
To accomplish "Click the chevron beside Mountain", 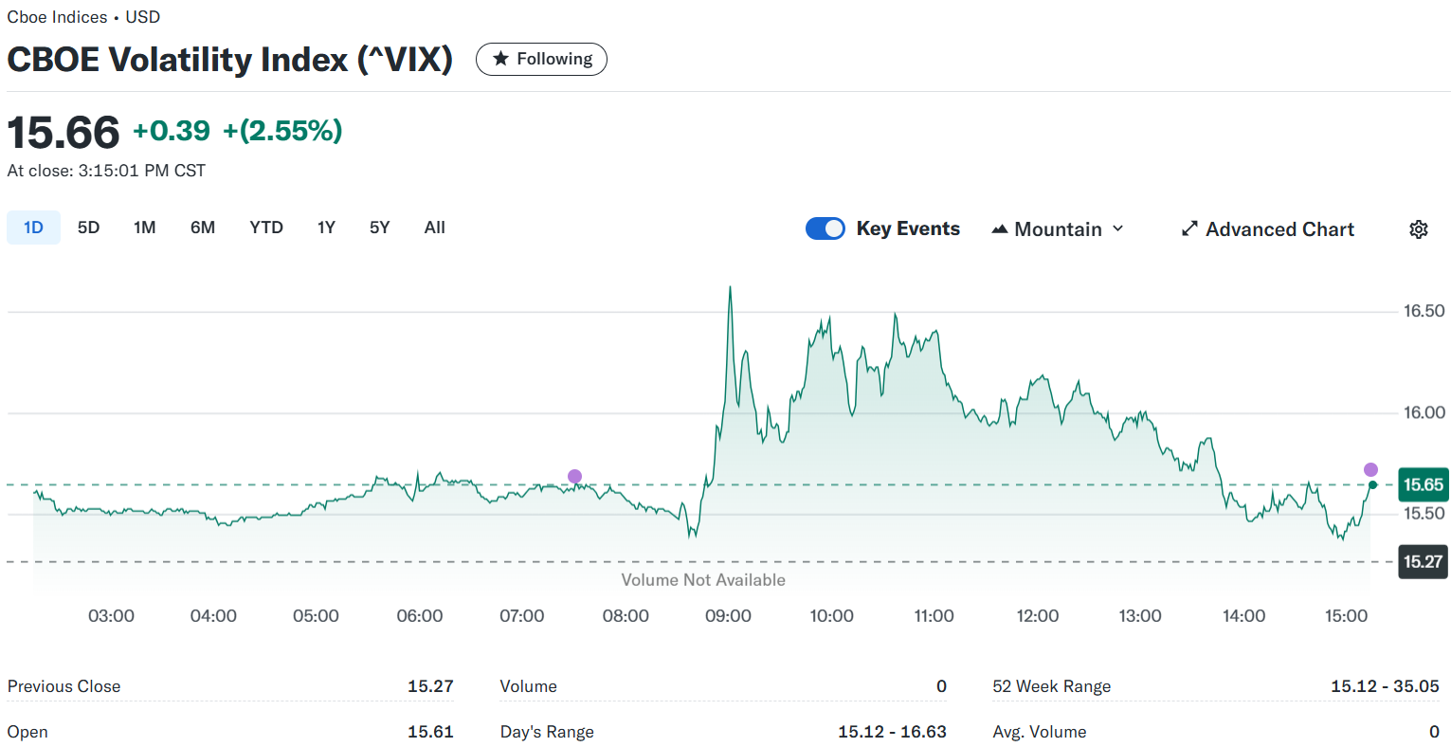I will (x=1117, y=229).
